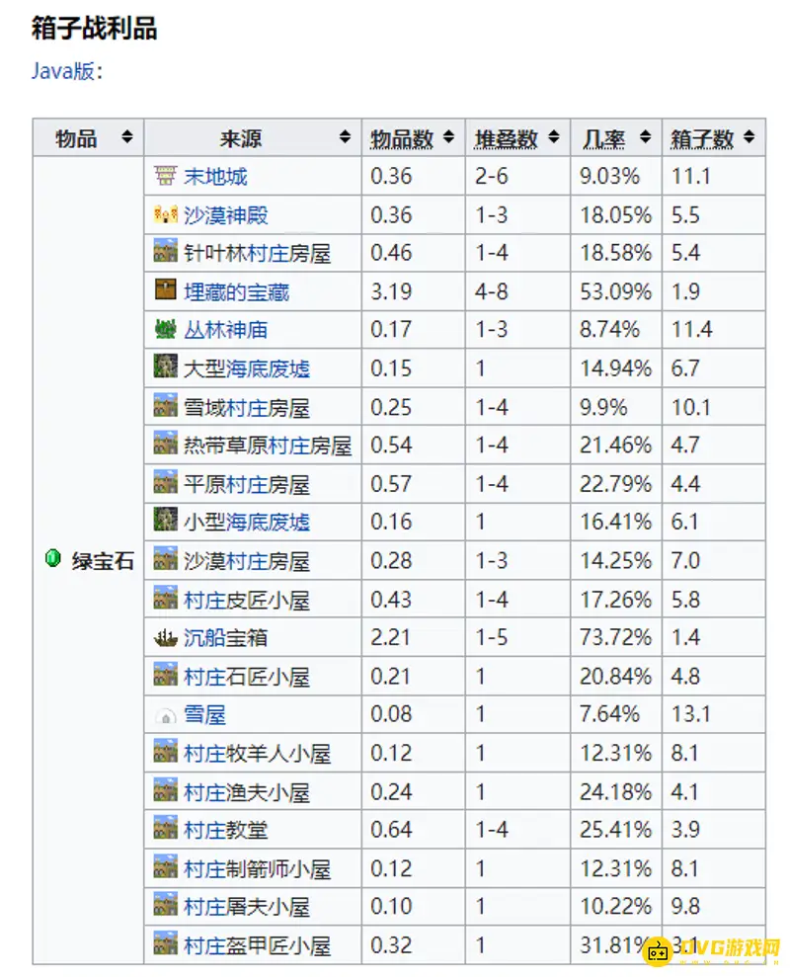Click the 村庄 link in 村庄制箭师小屋 row
The width and height of the screenshot is (790, 977).
click(205, 869)
